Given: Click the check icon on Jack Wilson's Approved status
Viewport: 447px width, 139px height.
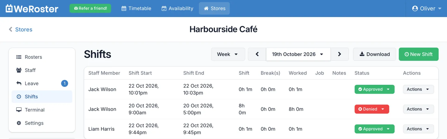Looking at the screenshot, I should tap(360, 89).
